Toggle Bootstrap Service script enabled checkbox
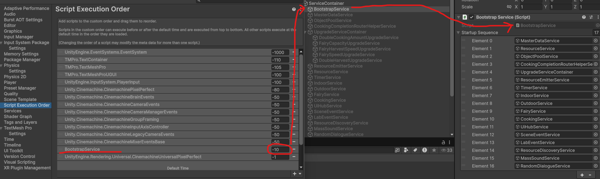 point(472,17)
